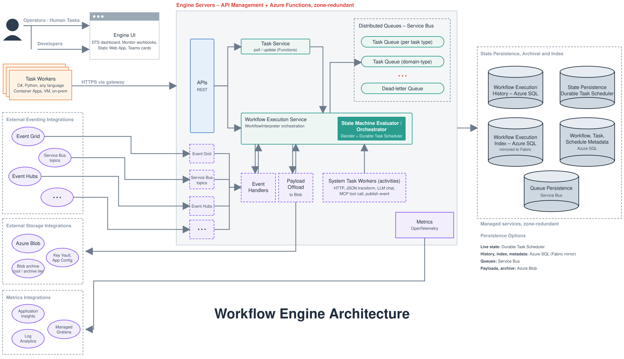
Task: Click the red ellipsis in Distributed Queues
Action: coord(402,76)
